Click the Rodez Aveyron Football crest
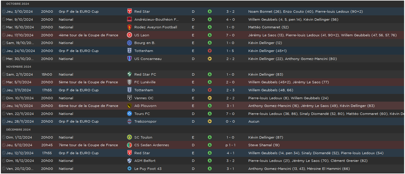The width and height of the screenshot is (405, 174). click(129, 27)
